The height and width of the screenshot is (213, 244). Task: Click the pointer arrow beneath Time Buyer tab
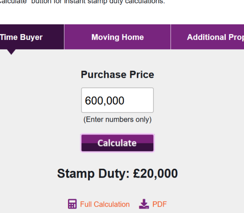[11, 52]
